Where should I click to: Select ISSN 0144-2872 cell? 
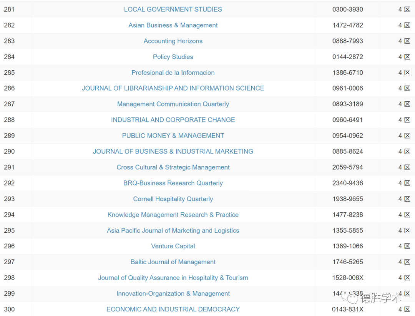[347, 57]
